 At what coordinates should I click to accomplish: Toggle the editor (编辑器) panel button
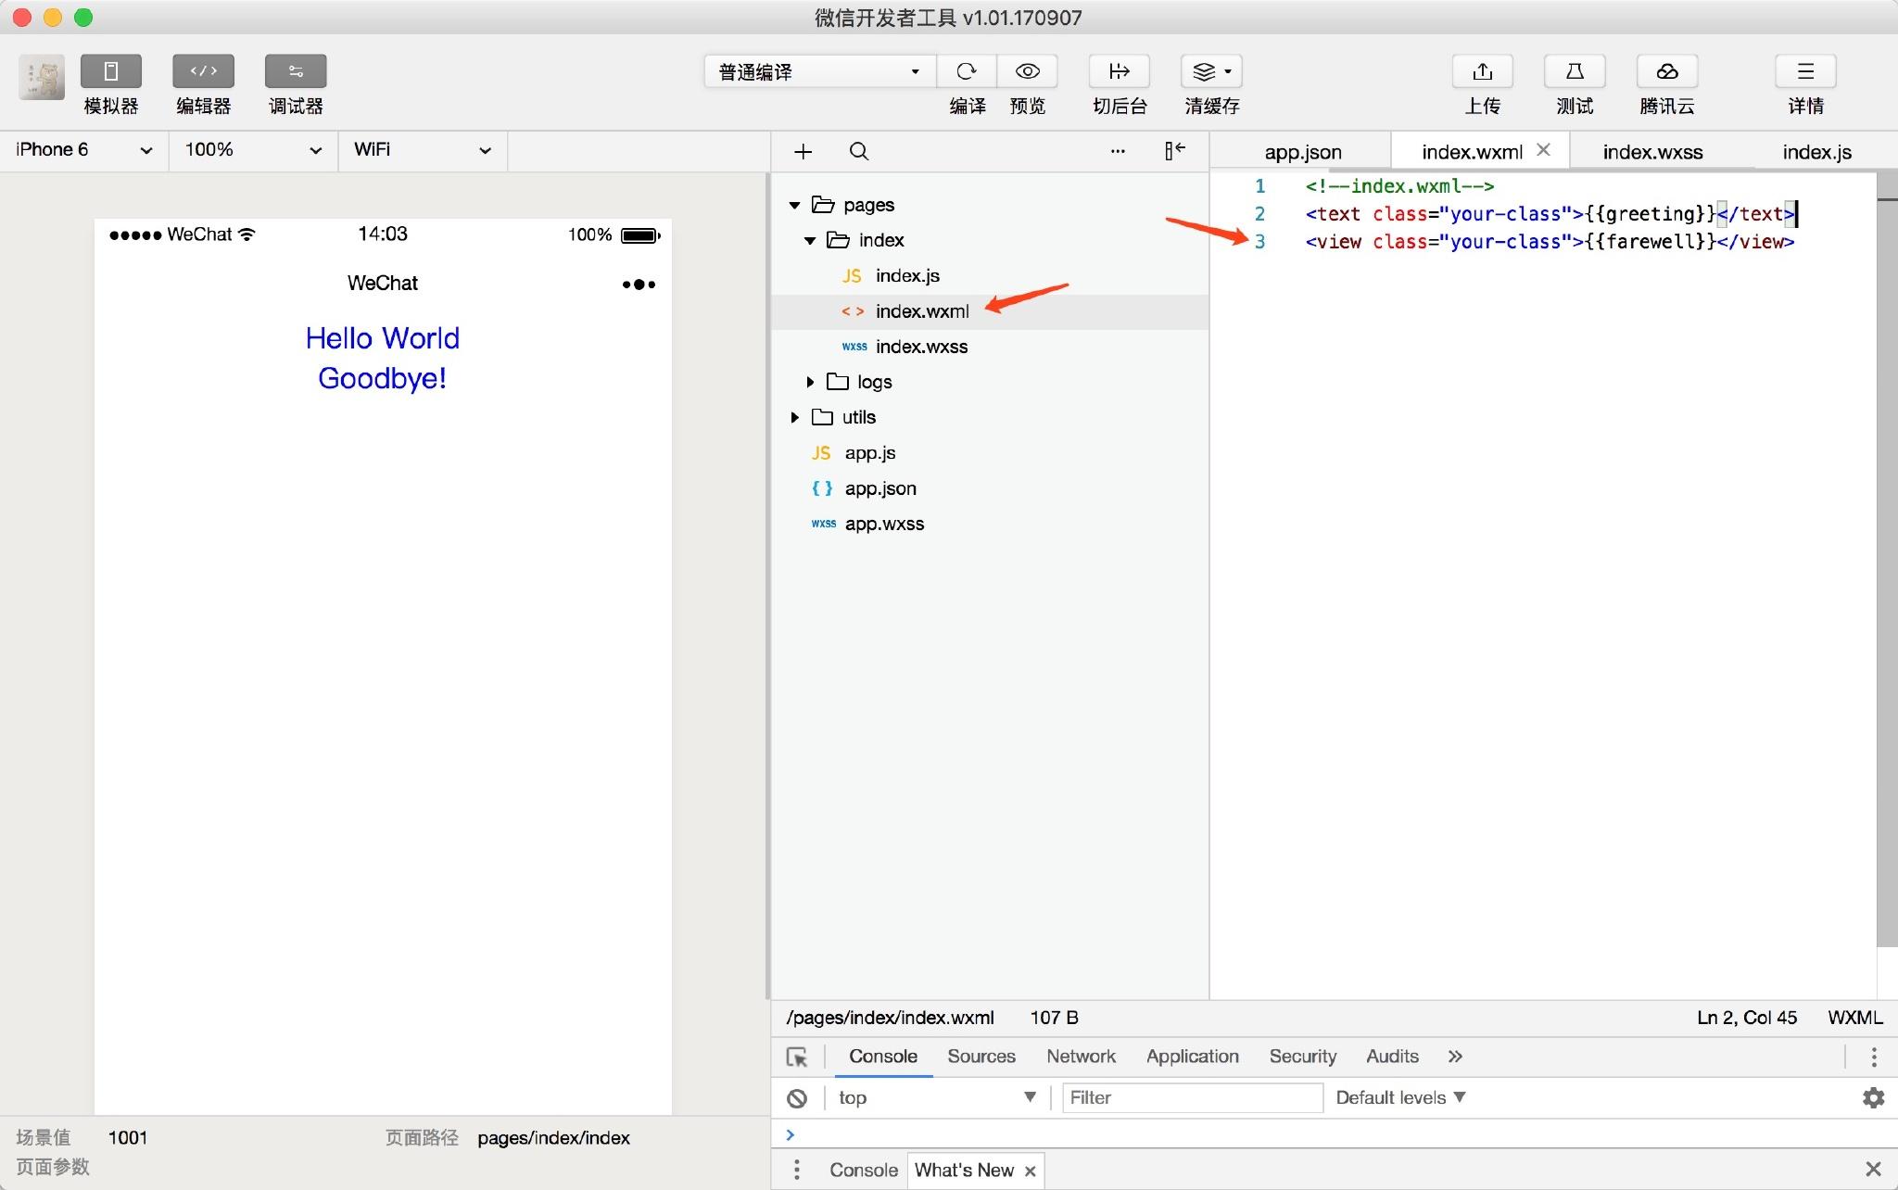[x=203, y=71]
